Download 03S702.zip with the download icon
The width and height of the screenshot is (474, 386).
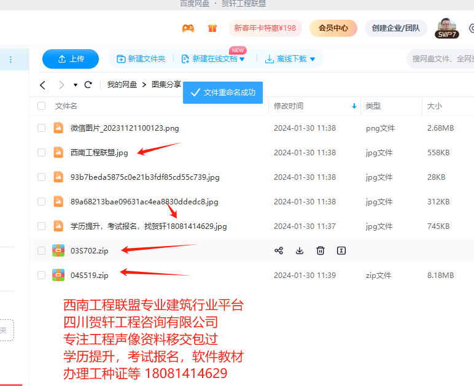[300, 251]
